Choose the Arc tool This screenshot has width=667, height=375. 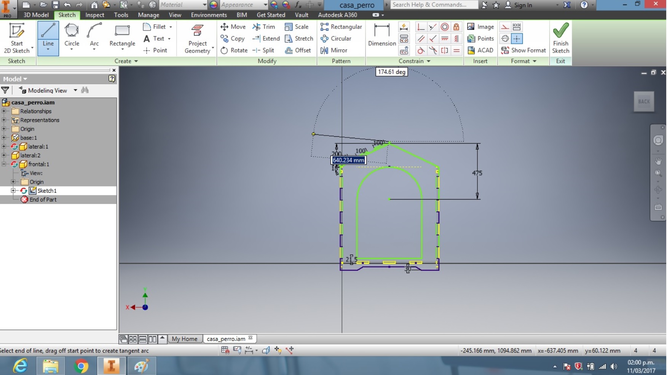tap(94, 37)
